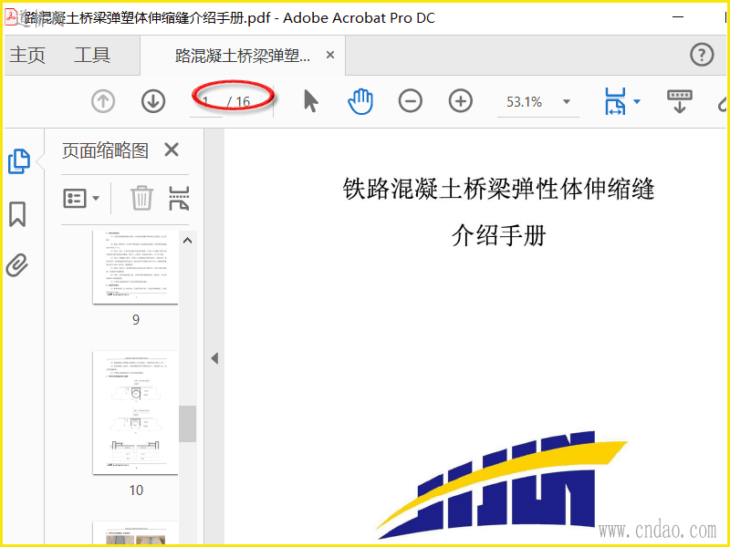Select the page 10 thumbnail

click(x=135, y=413)
